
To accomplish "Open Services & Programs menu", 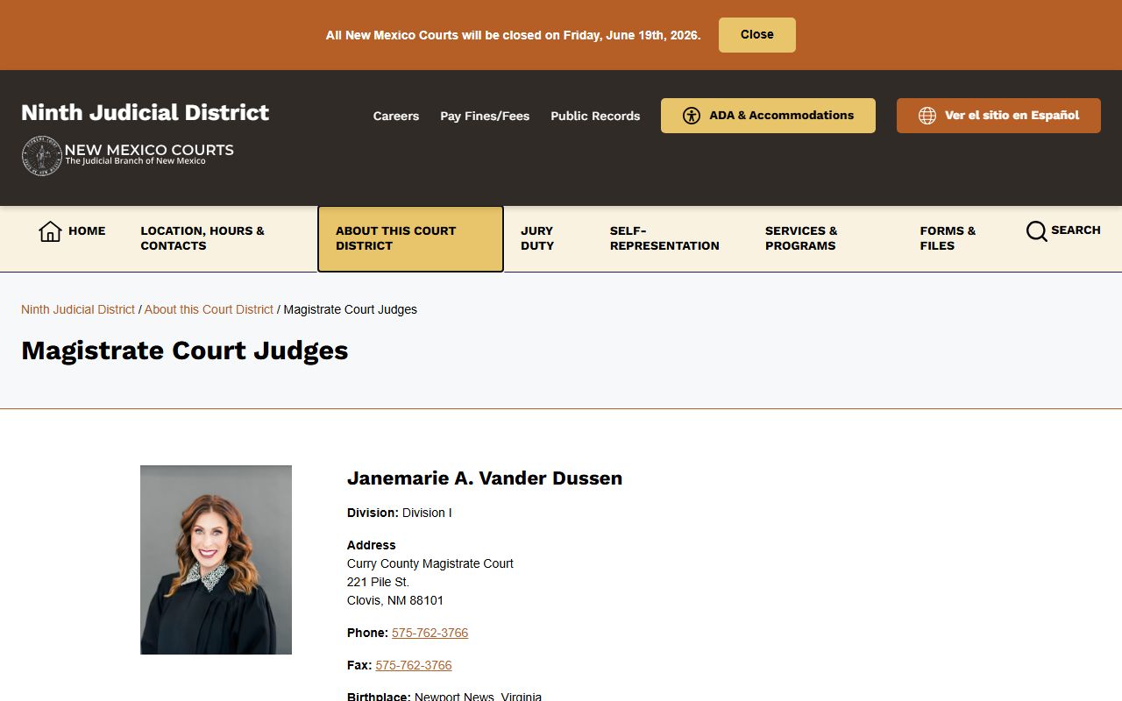I will click(x=801, y=238).
